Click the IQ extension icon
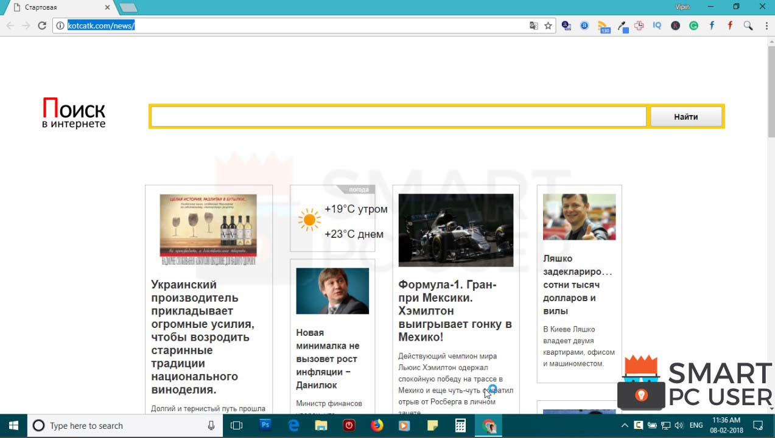The image size is (775, 438). [x=658, y=26]
